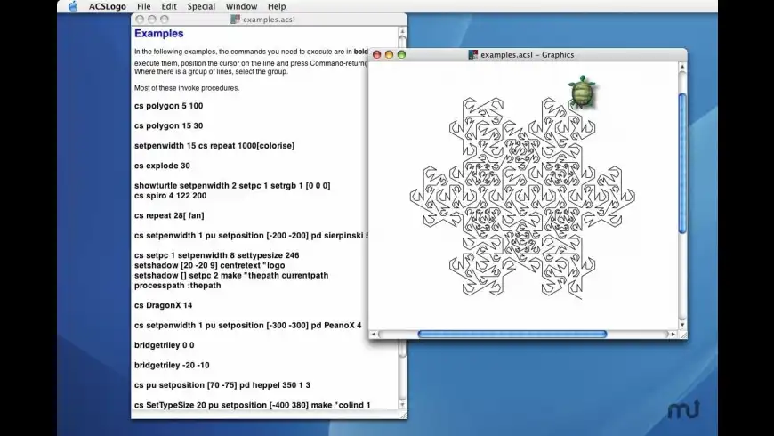The image size is (774, 436).
Task: Click the 'settypesize 246' line
Action: pyautogui.click(x=217, y=255)
